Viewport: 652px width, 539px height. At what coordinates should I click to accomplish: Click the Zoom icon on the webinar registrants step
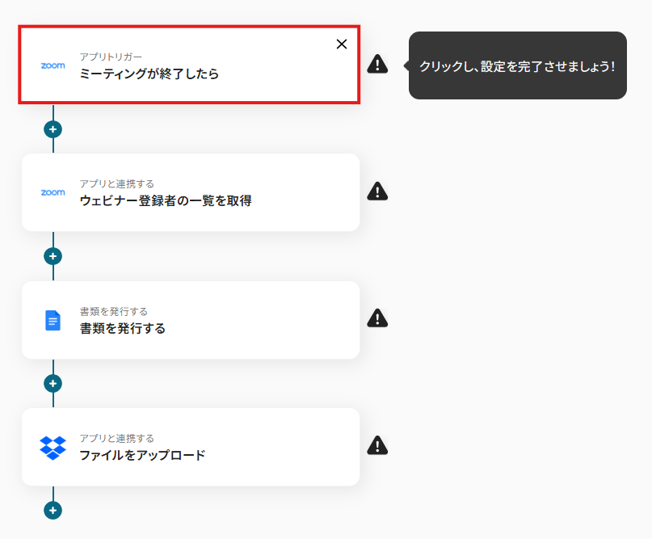pos(53,192)
